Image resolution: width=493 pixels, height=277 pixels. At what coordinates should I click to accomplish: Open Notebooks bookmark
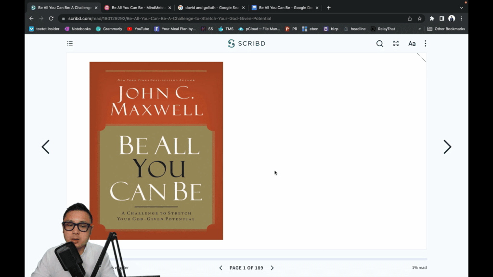pyautogui.click(x=78, y=29)
